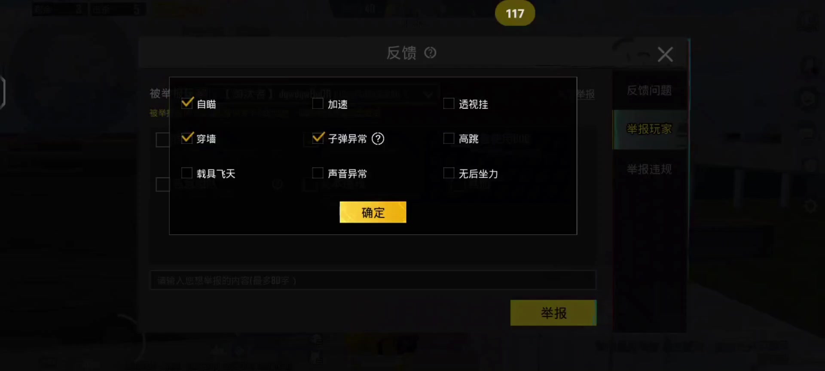Open the 举报违规 tab
The image size is (825, 371).
649,169
